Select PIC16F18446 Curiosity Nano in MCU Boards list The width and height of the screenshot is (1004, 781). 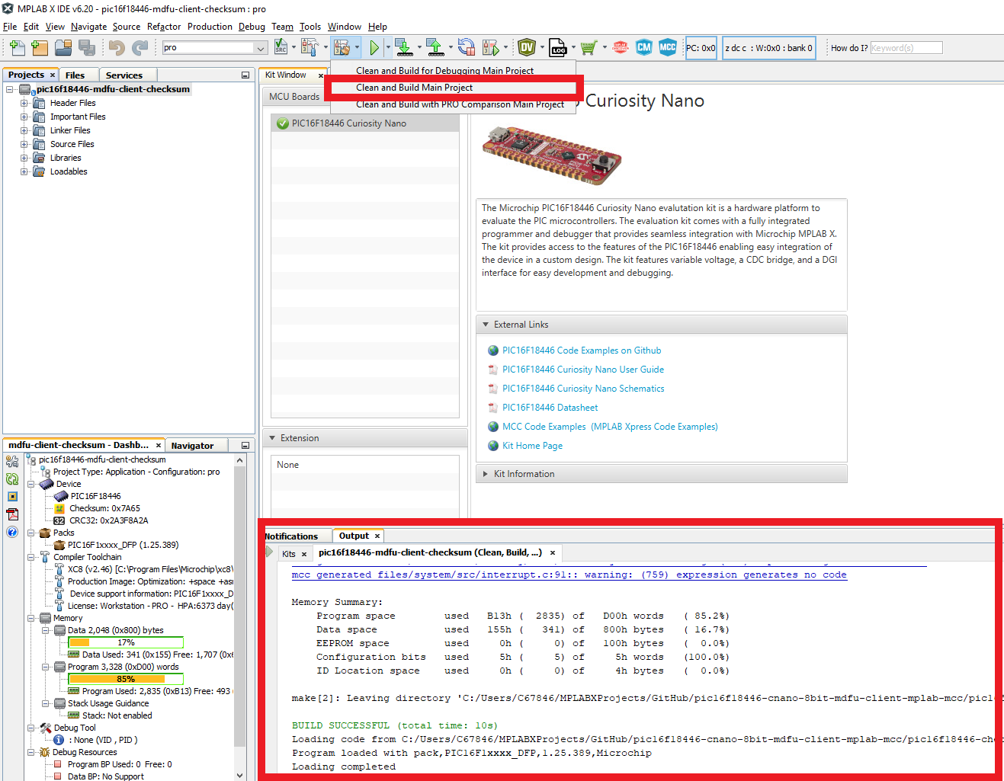(365, 123)
